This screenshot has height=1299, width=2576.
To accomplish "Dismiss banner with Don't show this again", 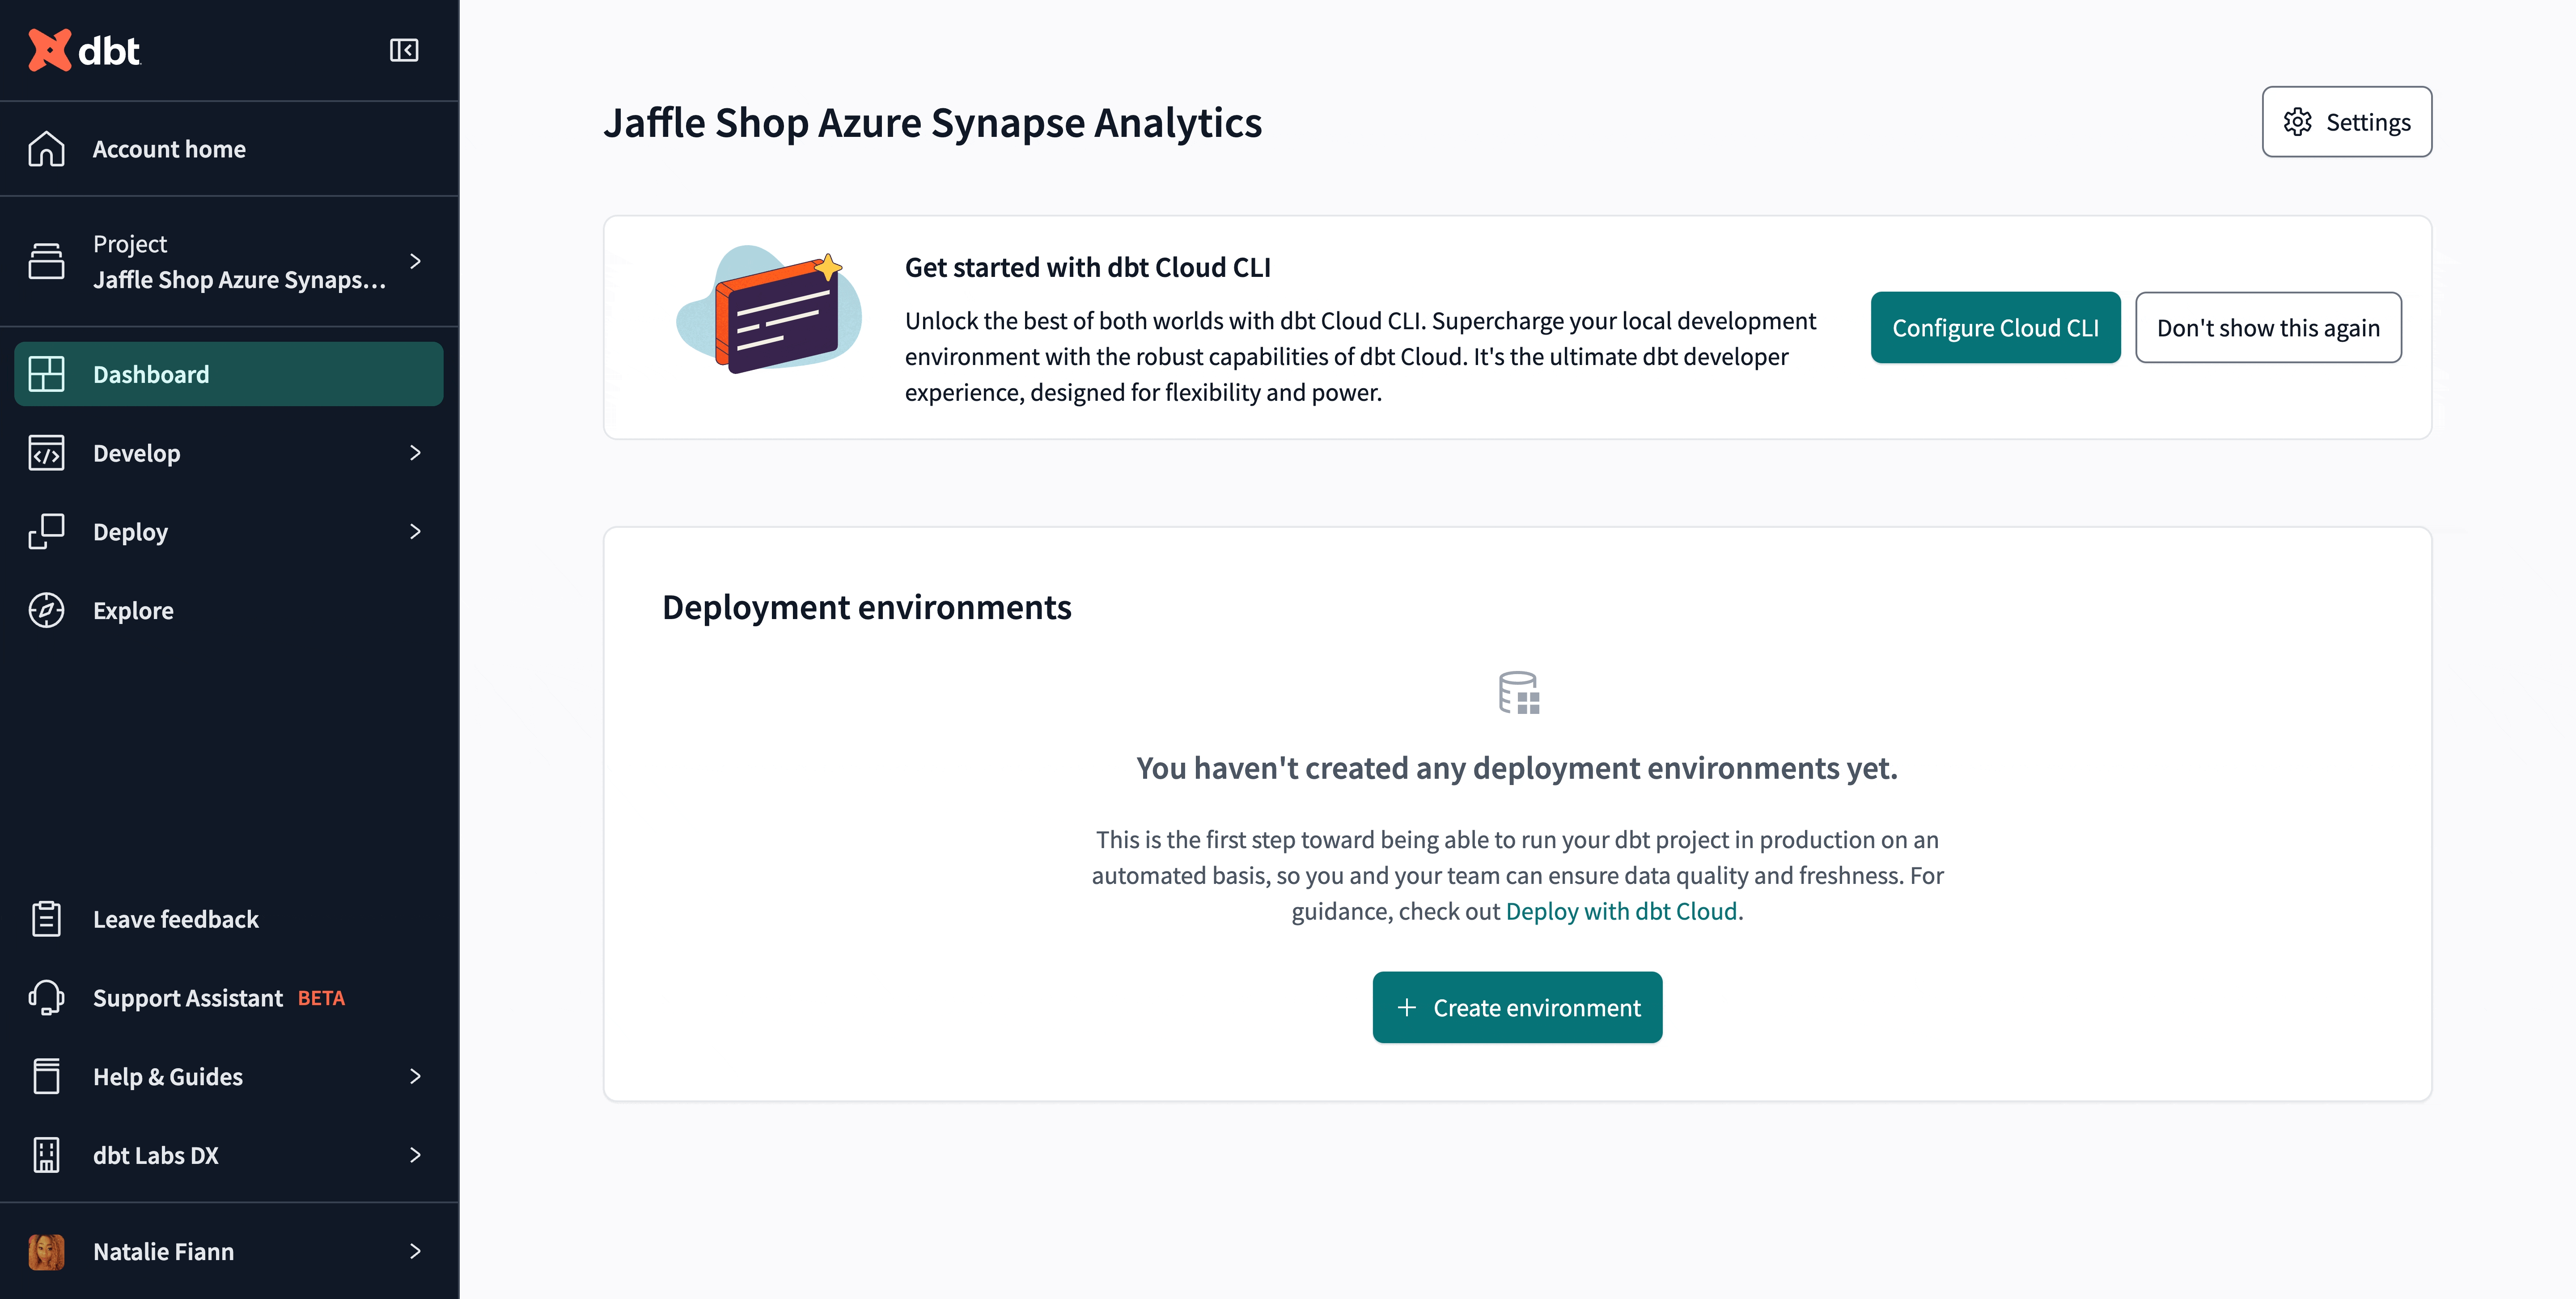I will [x=2267, y=328].
